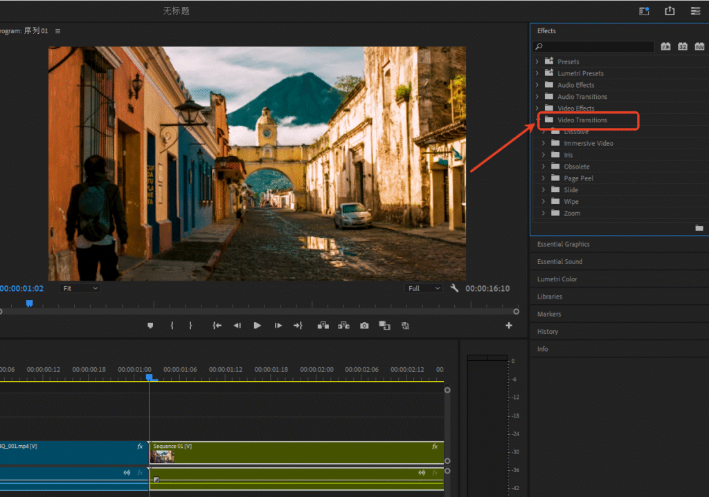Click the Extract icon in Program Monitor
The image size is (709, 497).
coord(343,325)
